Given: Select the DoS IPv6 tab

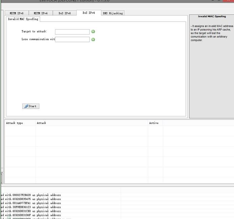Looking at the screenshot, I should pyautogui.click(x=64, y=13).
